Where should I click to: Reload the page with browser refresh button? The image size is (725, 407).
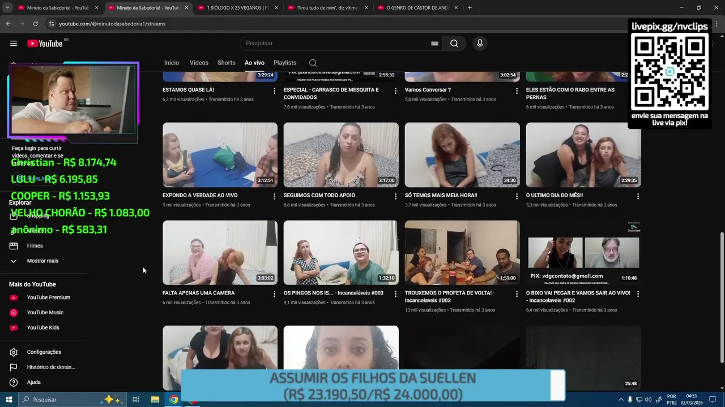(x=35, y=24)
